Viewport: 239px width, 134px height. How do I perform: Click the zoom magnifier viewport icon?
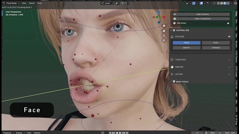pyautogui.click(x=164, y=26)
